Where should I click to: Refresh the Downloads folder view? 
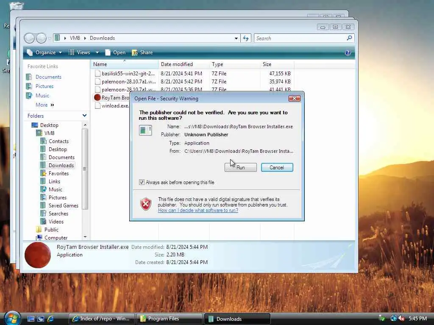click(246, 39)
